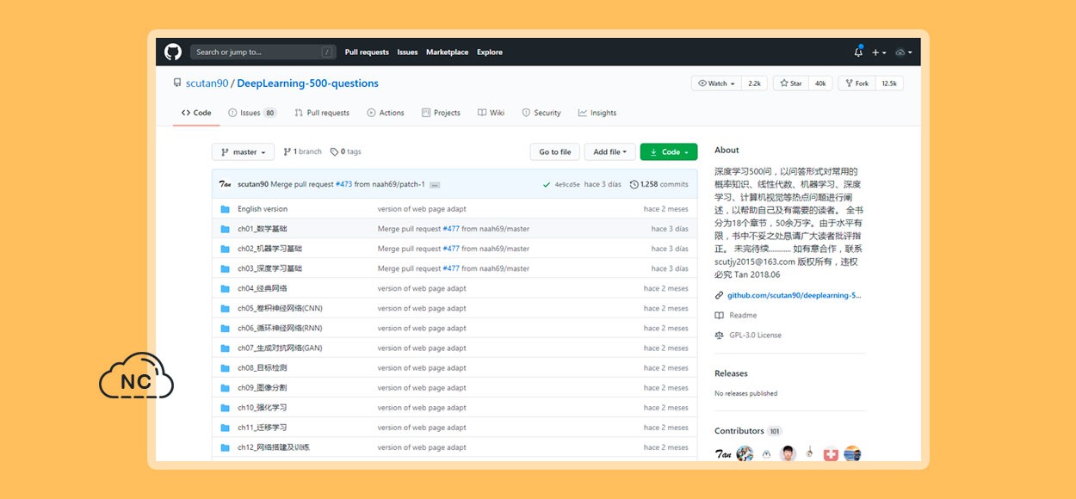Click the history clock icon beside 1,258 commits
Viewport: 1076px width, 499px height.
tap(634, 184)
